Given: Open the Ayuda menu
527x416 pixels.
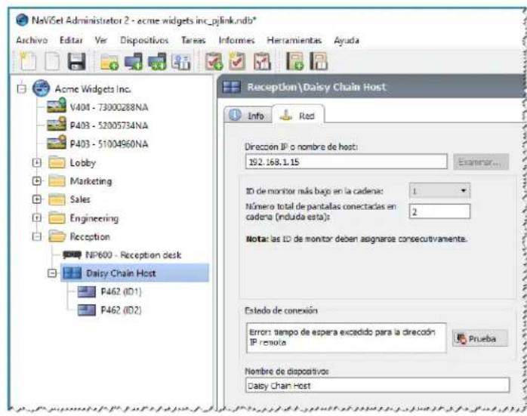Looking at the screenshot, I should (347, 40).
